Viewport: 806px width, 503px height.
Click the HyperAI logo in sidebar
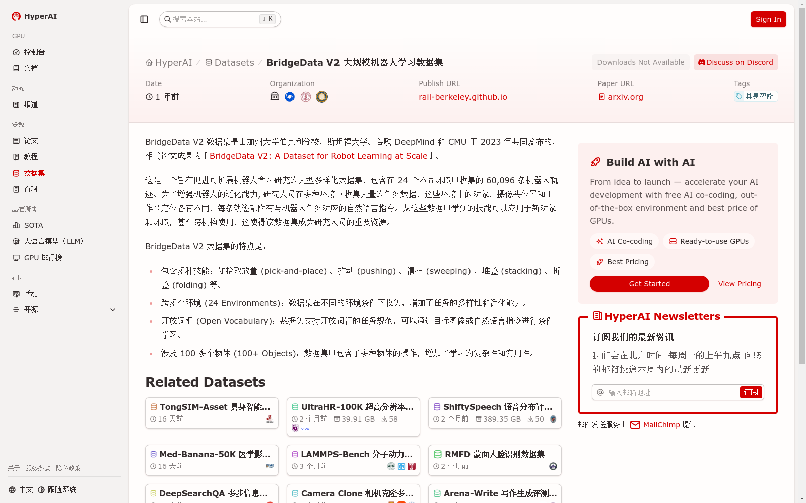click(34, 16)
